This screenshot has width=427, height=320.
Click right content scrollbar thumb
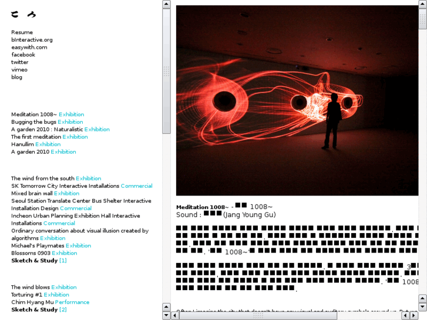coord(423,18)
